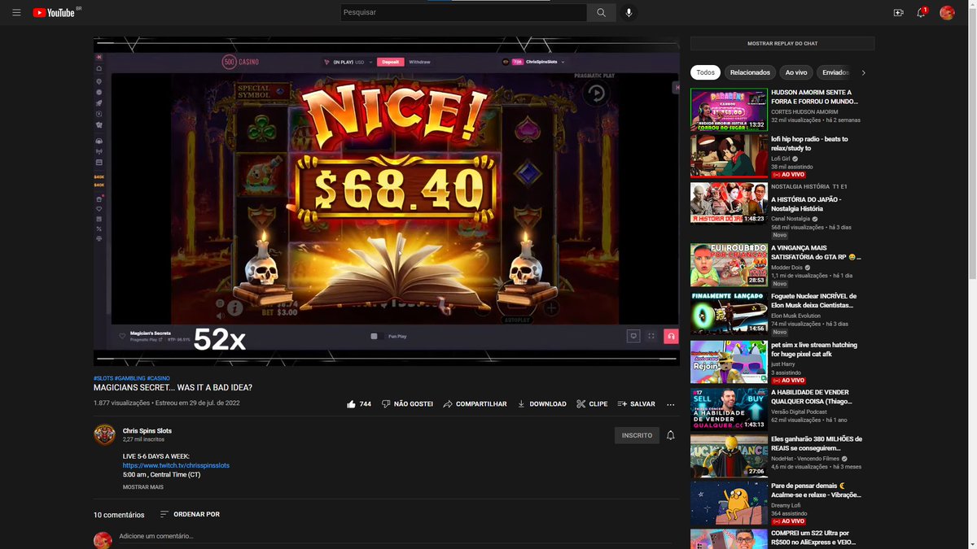Screen dimensions: 977x549
Task: Open Eles ganharão 380 milhões thumbnail
Action: coord(729,455)
